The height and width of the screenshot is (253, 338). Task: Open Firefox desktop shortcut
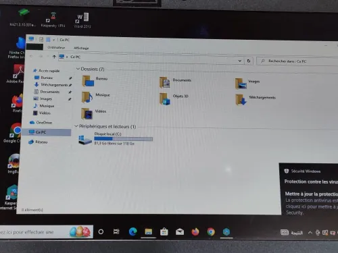(17, 103)
